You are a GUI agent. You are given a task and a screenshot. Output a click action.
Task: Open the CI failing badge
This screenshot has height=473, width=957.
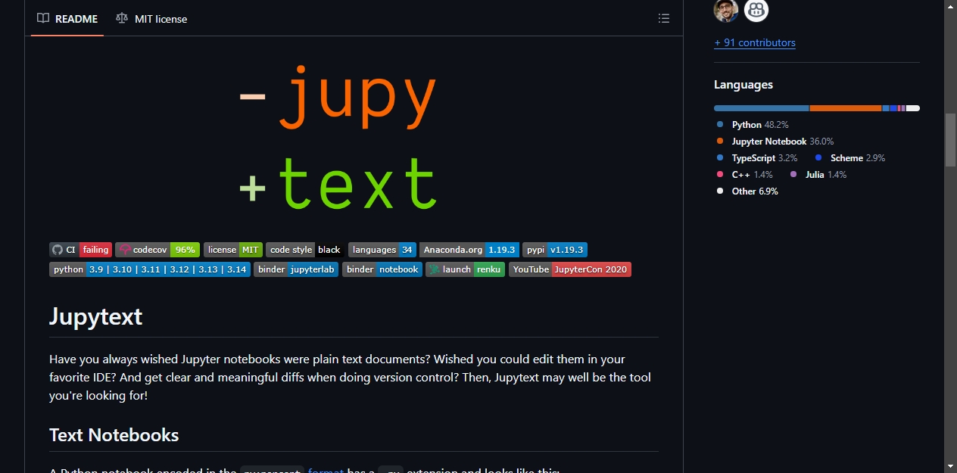pos(80,250)
